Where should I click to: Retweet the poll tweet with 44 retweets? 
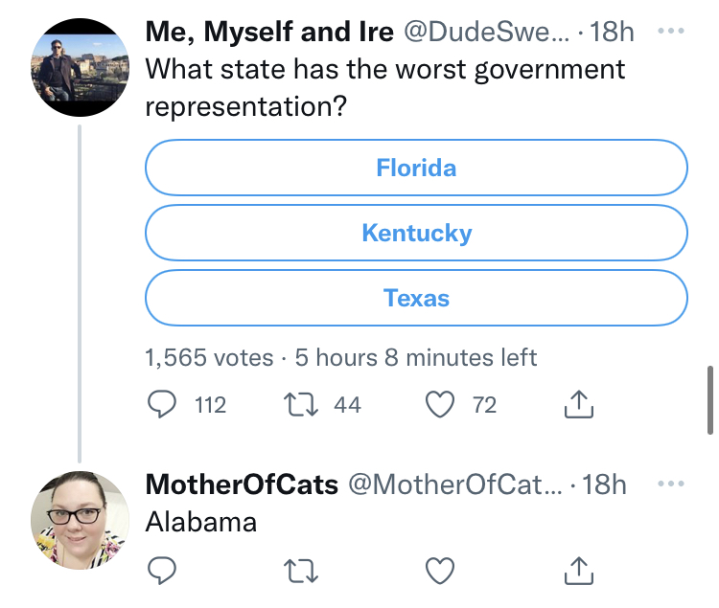tap(301, 405)
